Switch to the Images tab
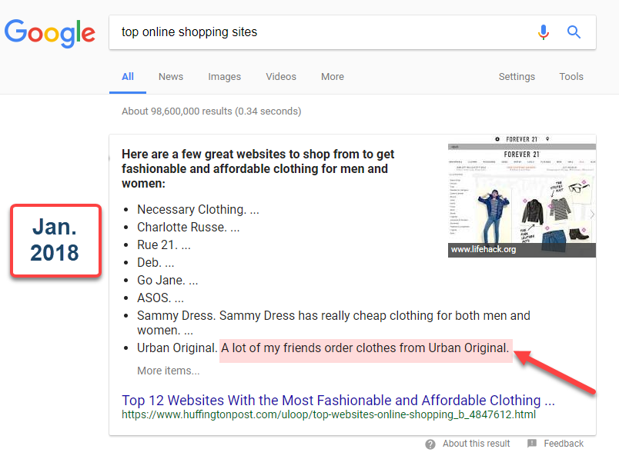619x459 pixels. (224, 77)
